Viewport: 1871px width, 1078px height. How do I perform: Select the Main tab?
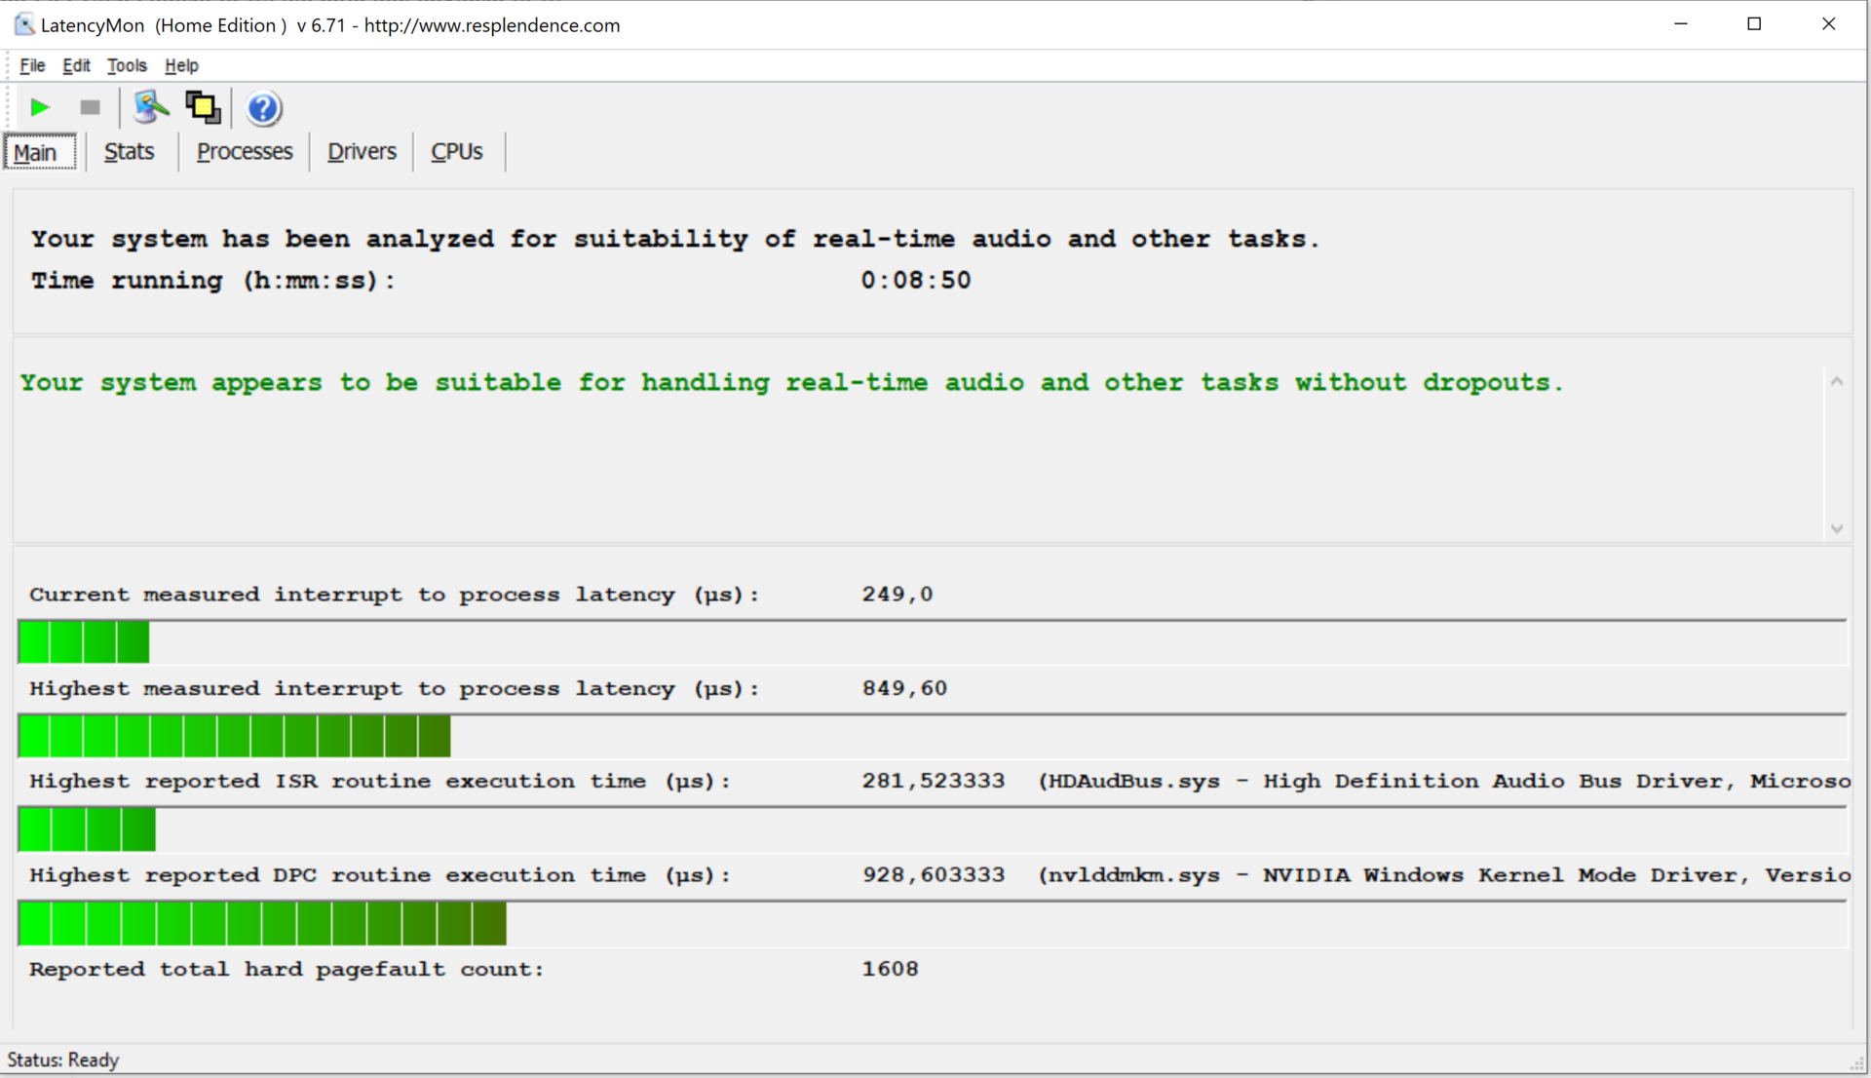(x=36, y=152)
